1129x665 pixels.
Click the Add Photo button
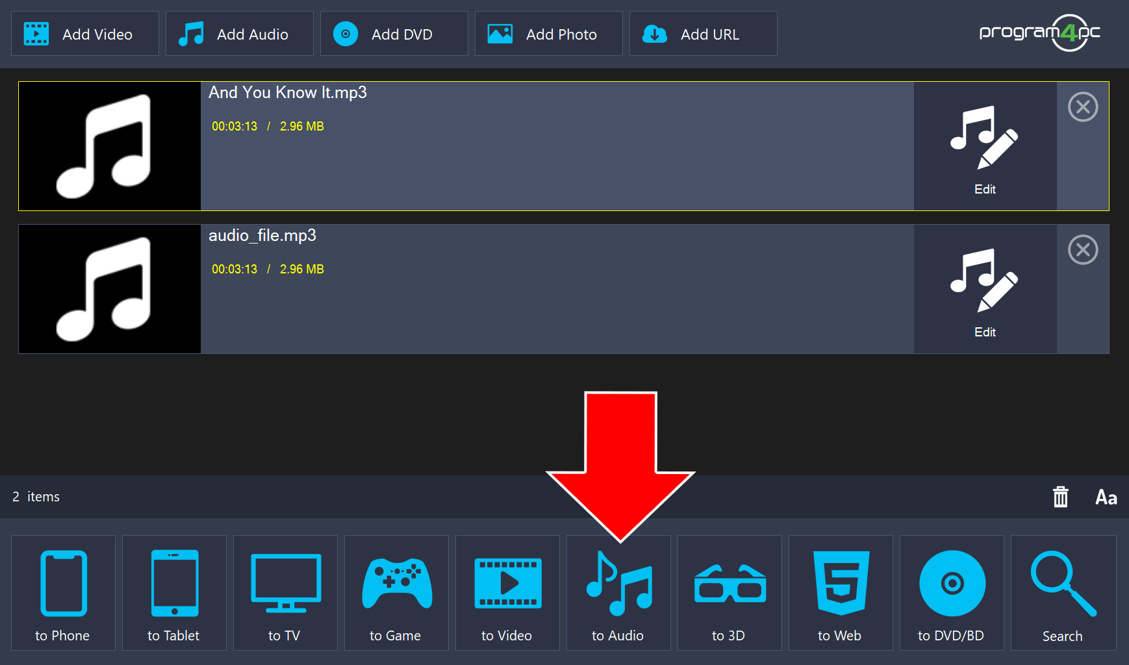[549, 34]
